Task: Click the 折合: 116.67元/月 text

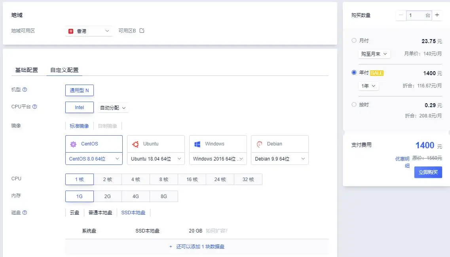Action: tap(422, 85)
